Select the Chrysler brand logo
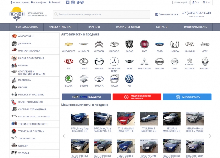Image resolution: width=220 pixels, height=158 pixels. [84, 44]
